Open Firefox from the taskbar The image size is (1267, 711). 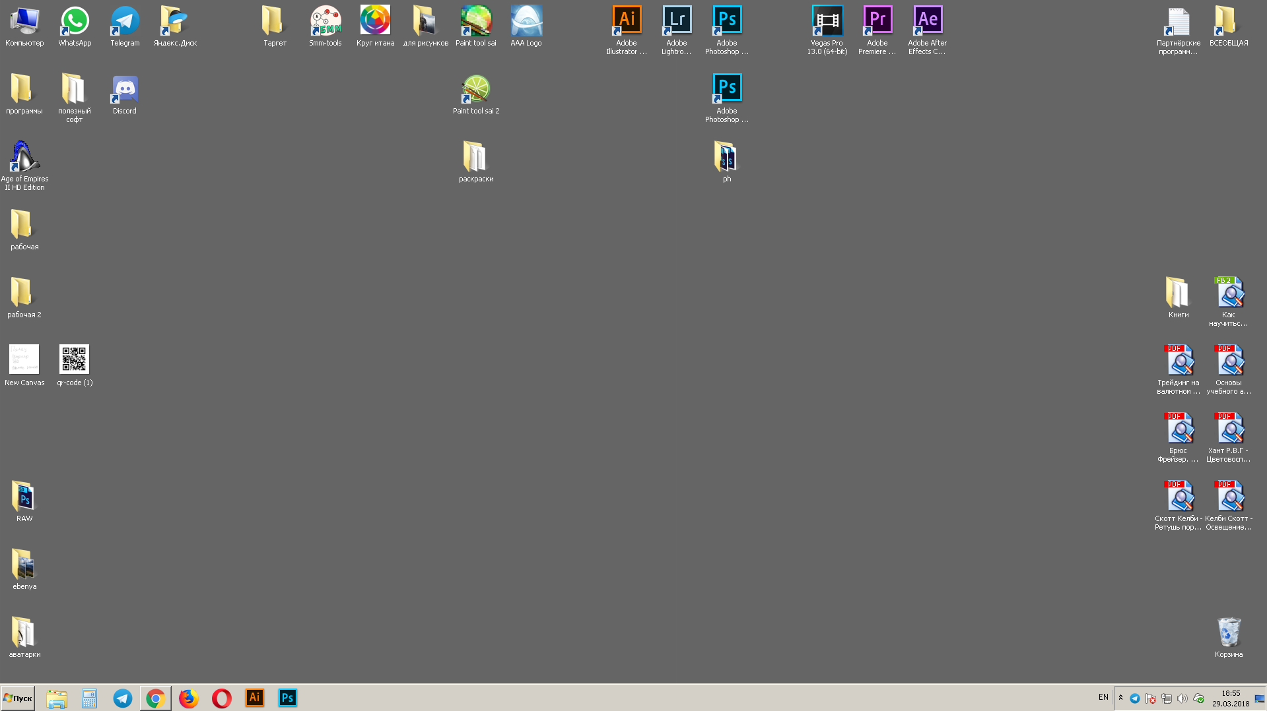click(189, 698)
